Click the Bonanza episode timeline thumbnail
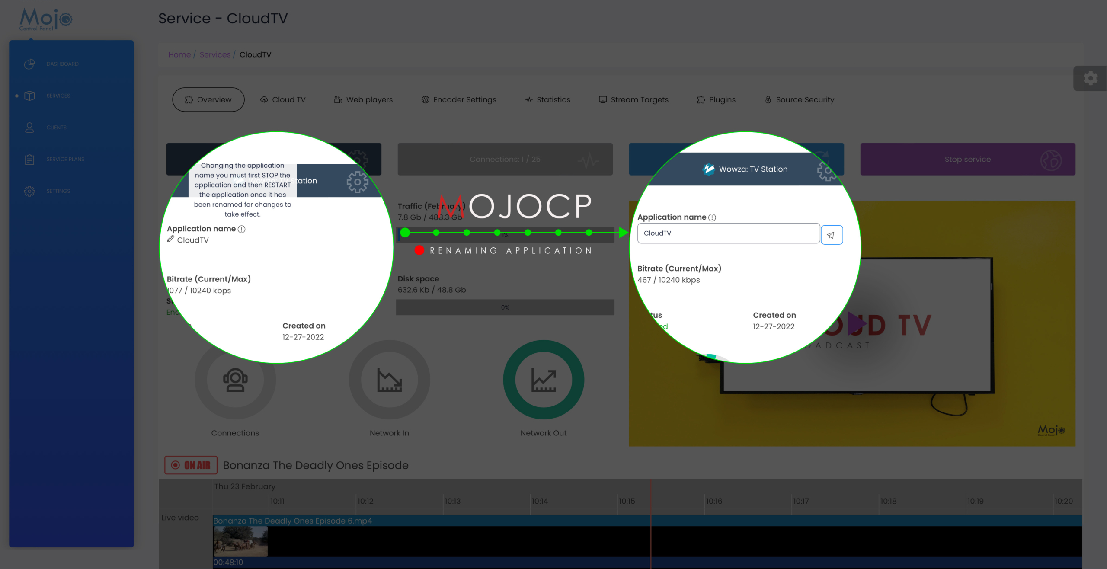This screenshot has height=569, width=1107. (x=240, y=541)
